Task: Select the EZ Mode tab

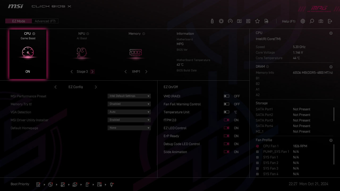Action: pos(19,21)
